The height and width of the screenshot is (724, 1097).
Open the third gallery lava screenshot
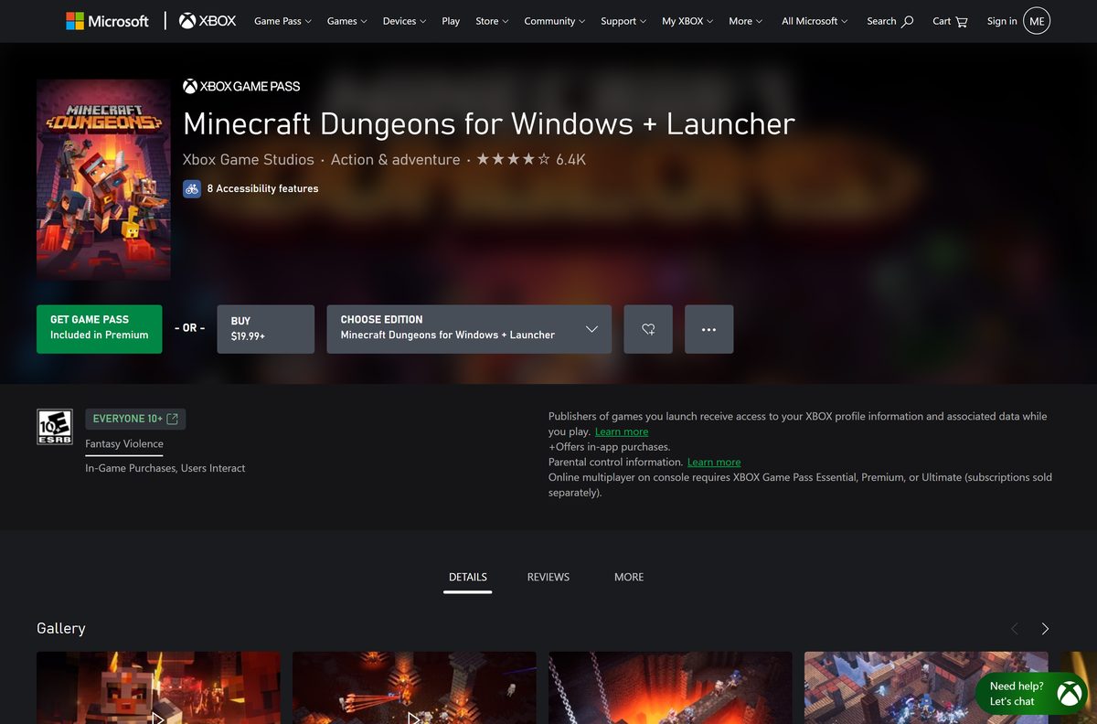tap(670, 687)
